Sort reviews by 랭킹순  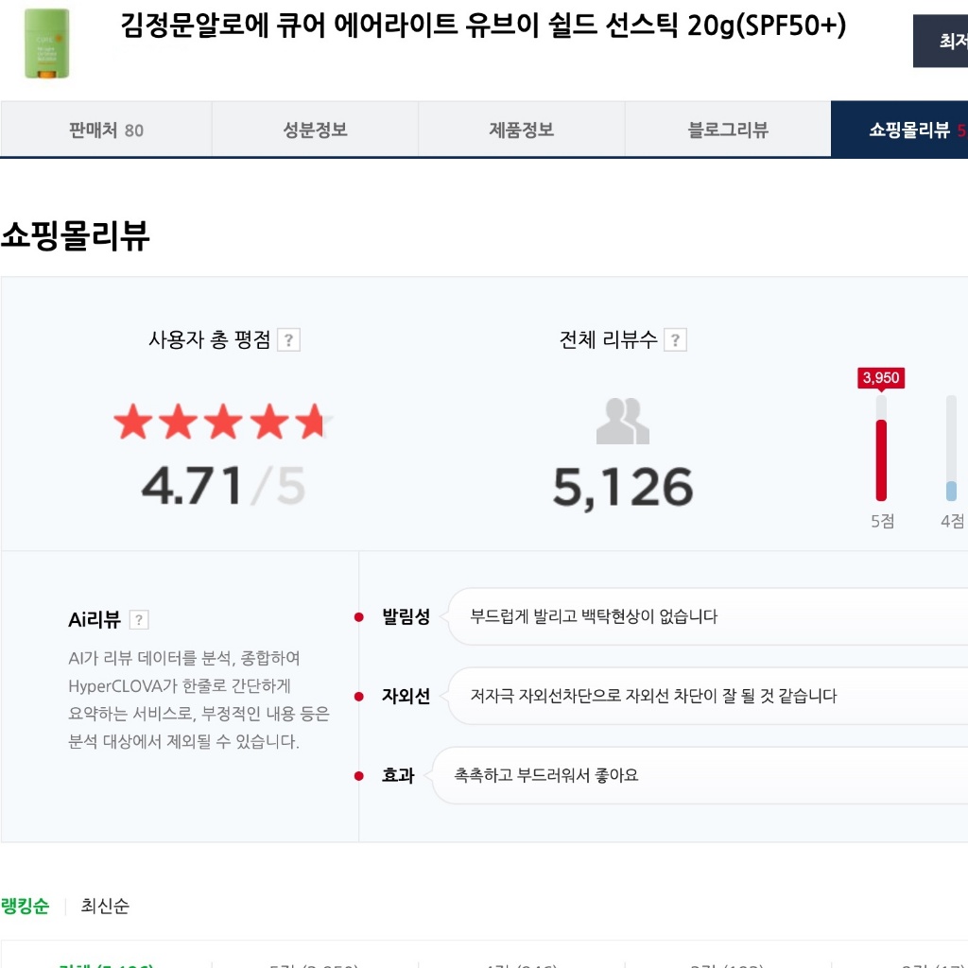click(x=25, y=907)
